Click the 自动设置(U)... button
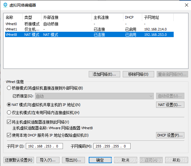Viewport: 191px width, 166px height. (170, 96)
